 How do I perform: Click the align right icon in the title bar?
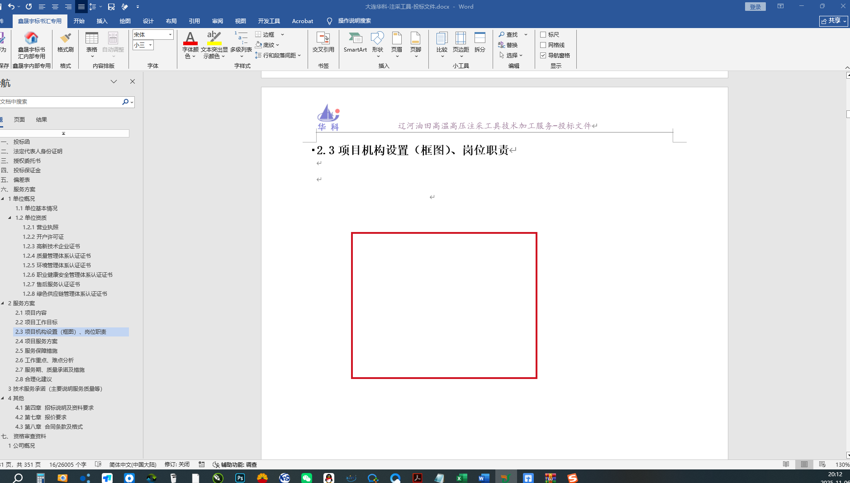68,7
